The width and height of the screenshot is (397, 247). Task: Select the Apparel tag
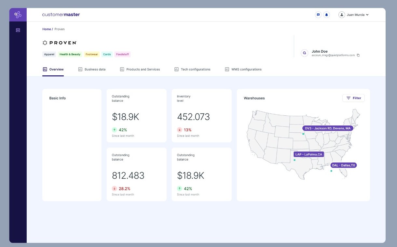point(49,54)
